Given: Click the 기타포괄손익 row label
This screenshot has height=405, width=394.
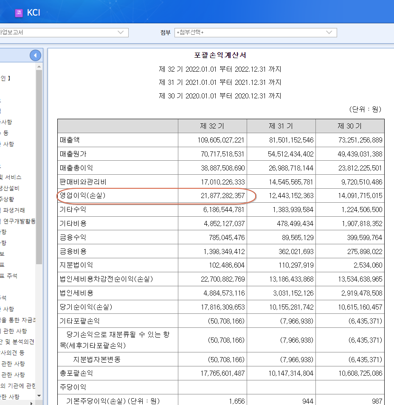Looking at the screenshot, I should click(80, 321).
